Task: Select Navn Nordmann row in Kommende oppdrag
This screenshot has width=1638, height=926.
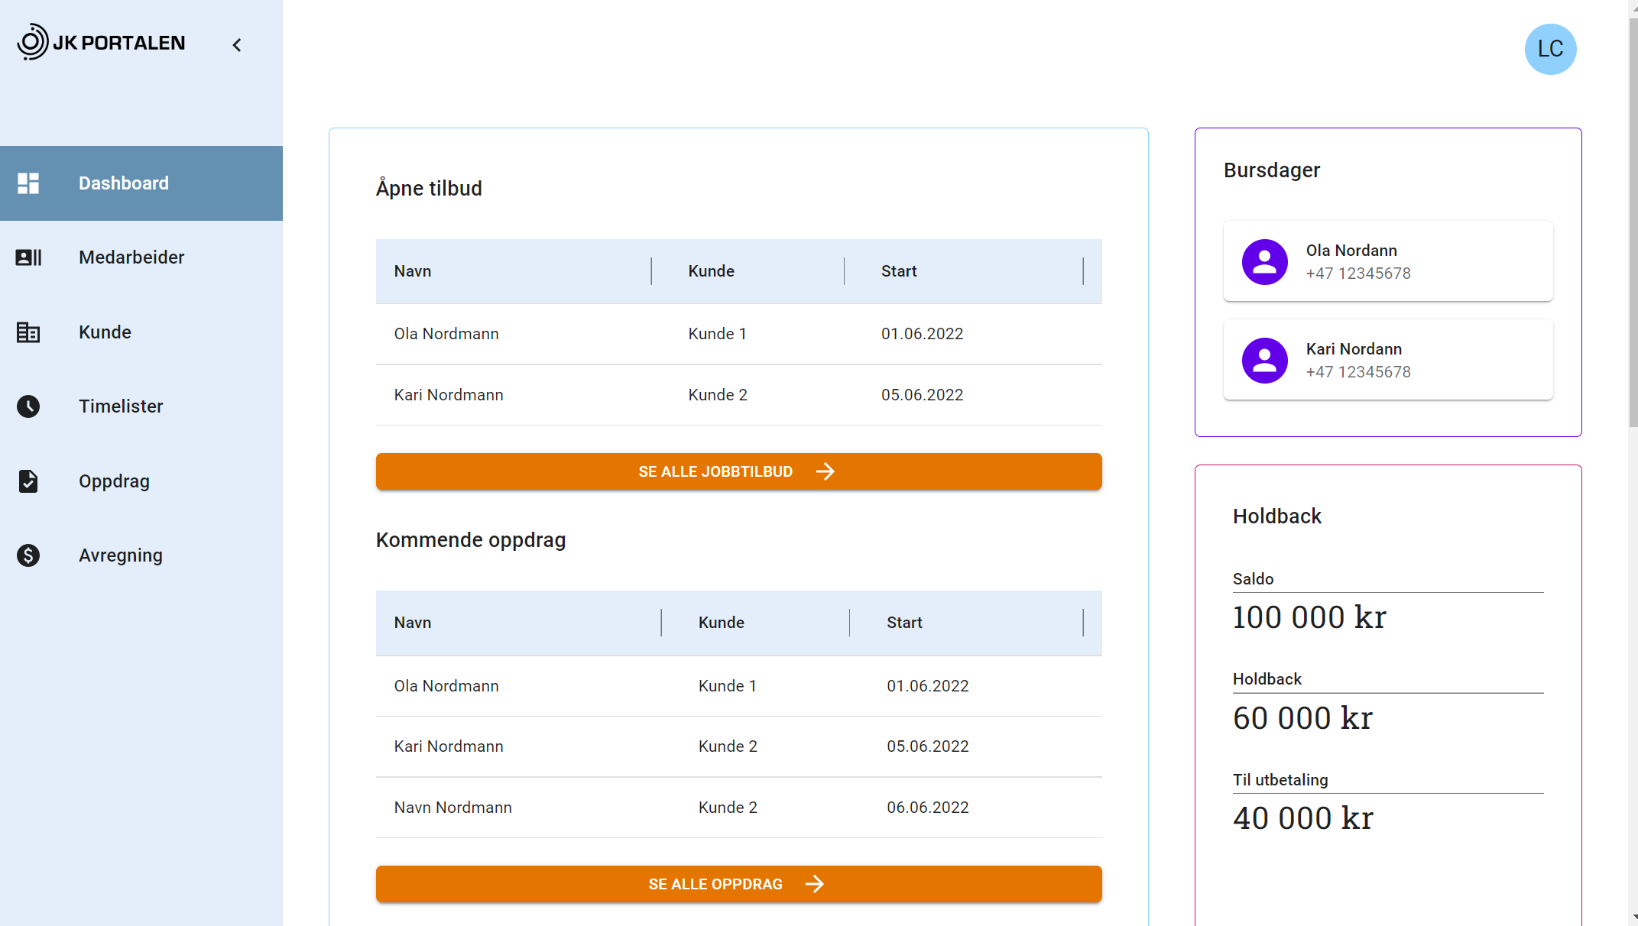Action: (738, 808)
